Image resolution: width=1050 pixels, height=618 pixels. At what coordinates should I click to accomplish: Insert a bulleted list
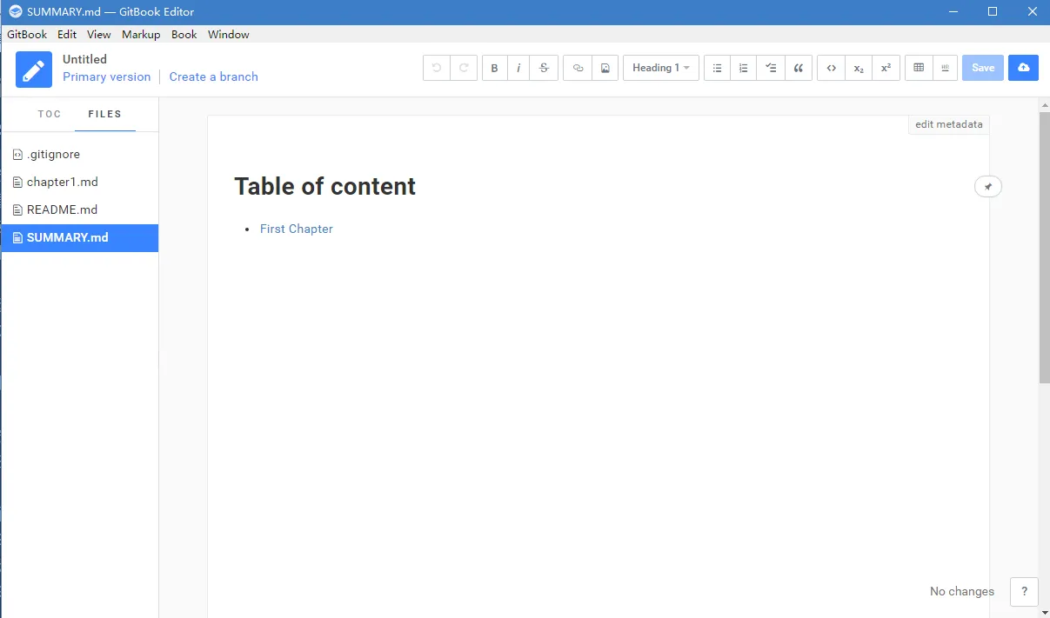click(x=717, y=68)
